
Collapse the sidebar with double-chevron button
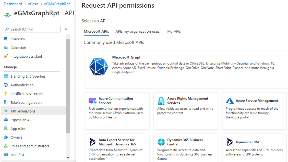66,29
